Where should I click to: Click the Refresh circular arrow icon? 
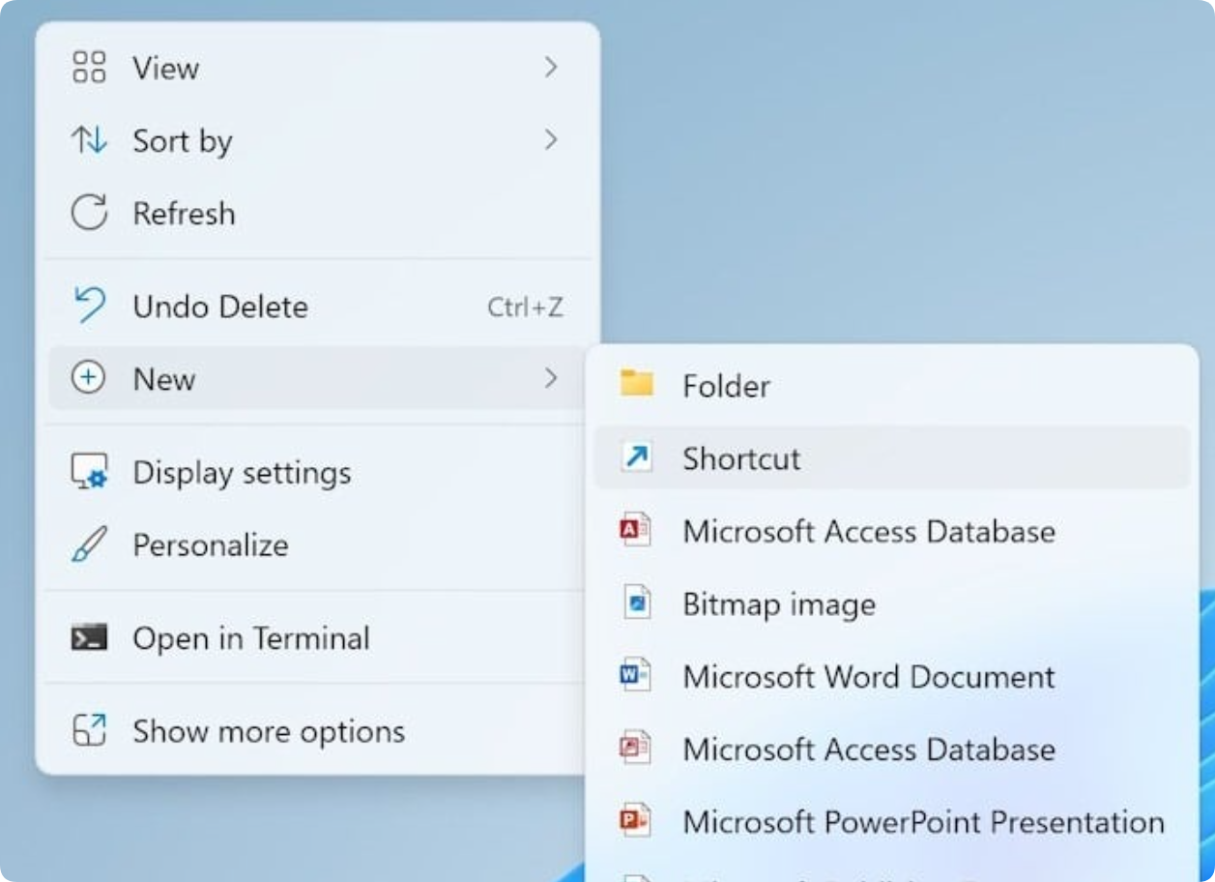(89, 213)
